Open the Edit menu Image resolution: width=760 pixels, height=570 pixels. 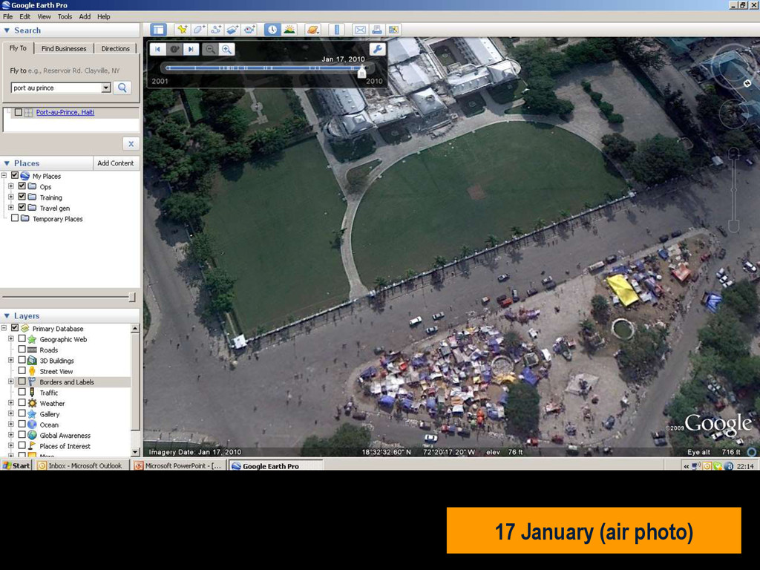(x=24, y=16)
